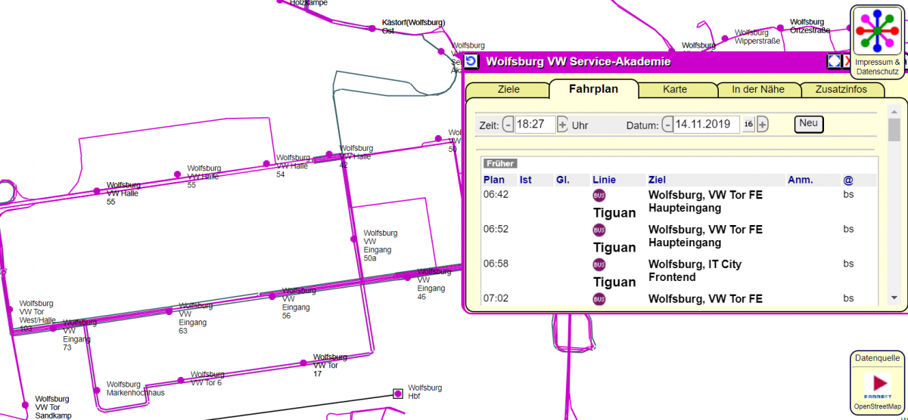
Task: Open Impressum & Datenschutz network logo
Action: tap(877, 30)
